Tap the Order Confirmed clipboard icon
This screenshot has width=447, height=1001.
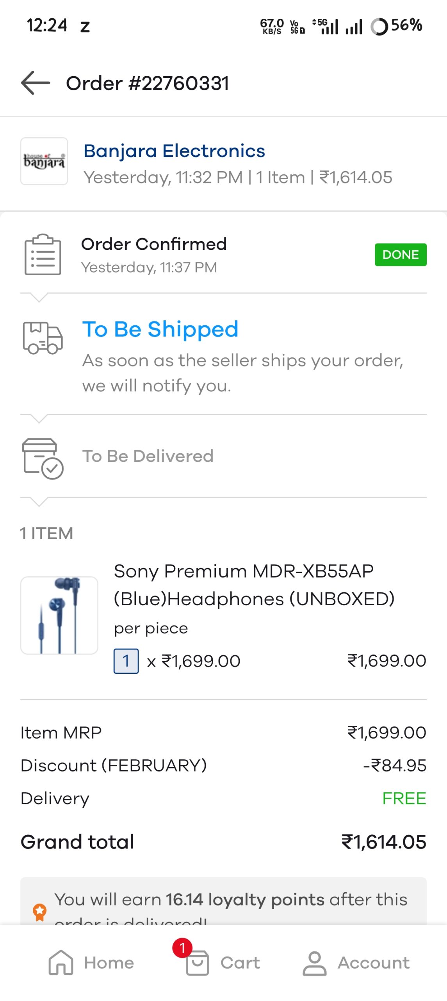[x=43, y=255]
